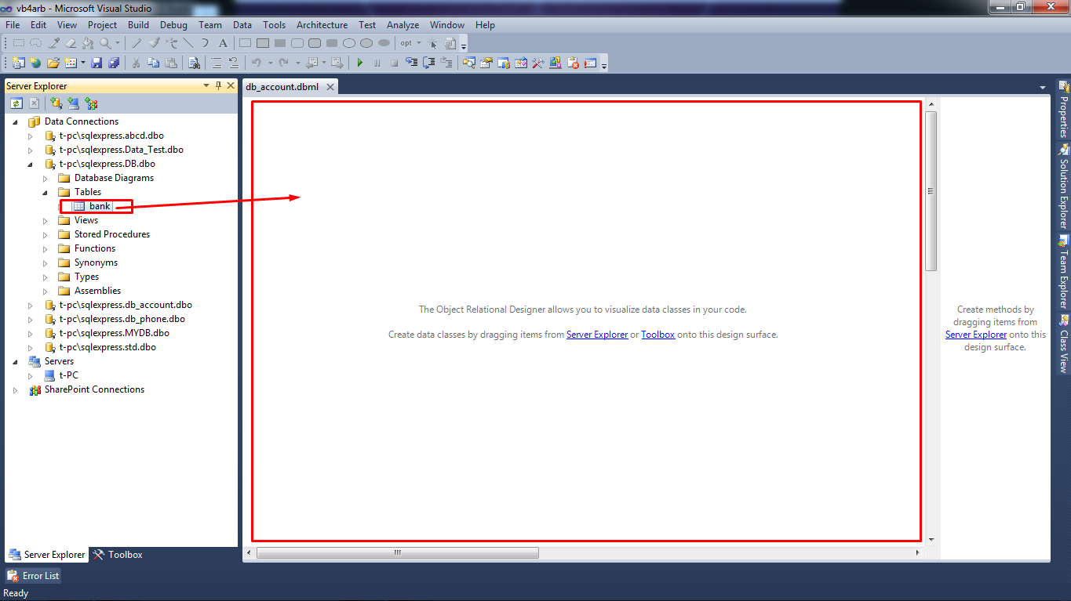The height and width of the screenshot is (601, 1071).
Task: Click the Toolbox link on design surface
Action: (658, 335)
